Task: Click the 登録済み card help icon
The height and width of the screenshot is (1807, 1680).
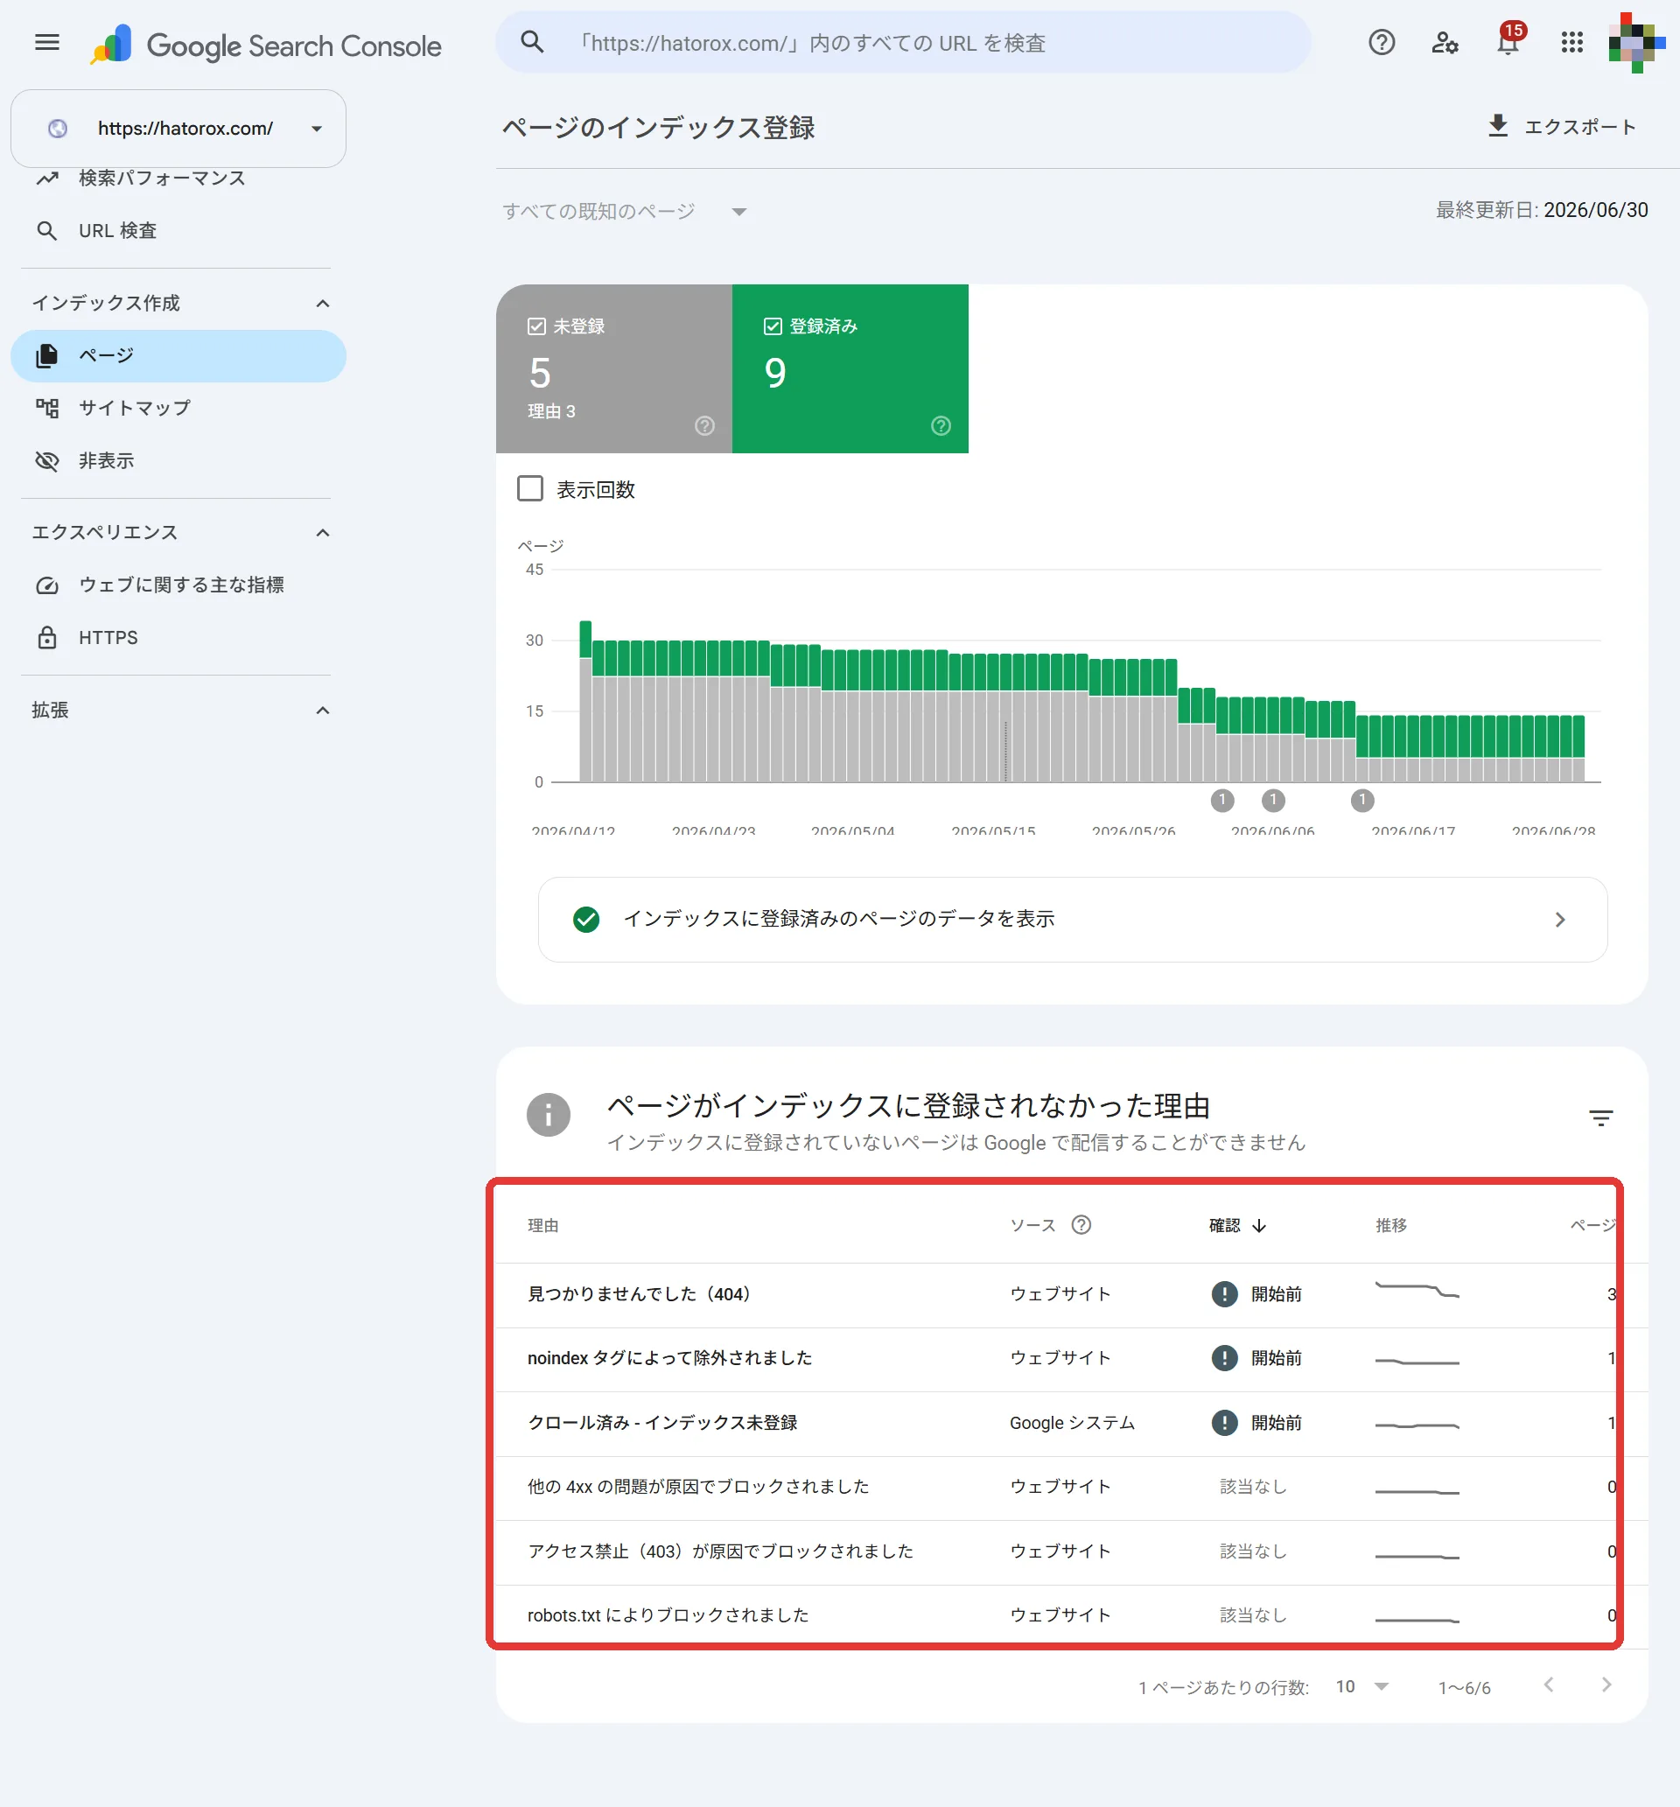Action: pyautogui.click(x=941, y=425)
